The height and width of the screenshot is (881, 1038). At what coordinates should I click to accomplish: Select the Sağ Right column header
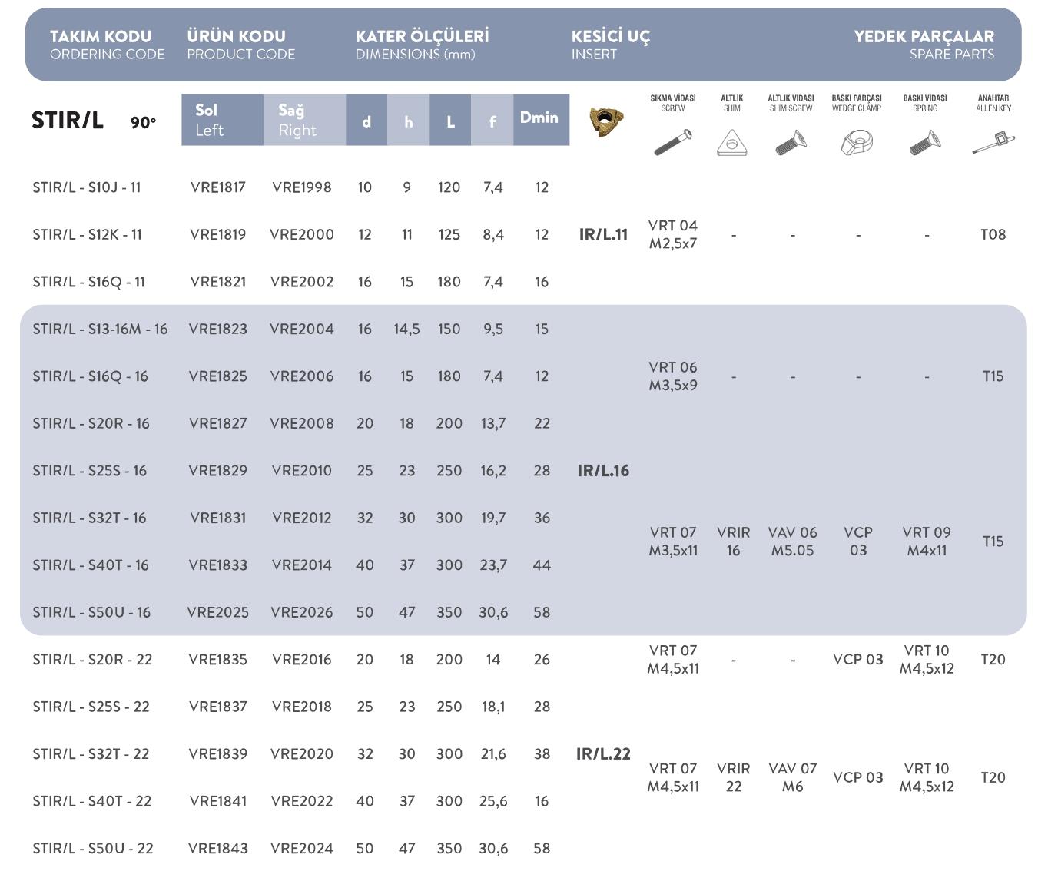304,120
